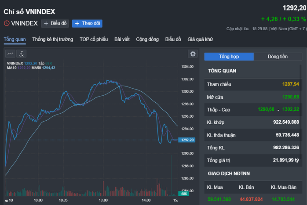This screenshot has height=205, width=307.
Task: Open the Biểu đồ navigation tab
Action: (173, 39)
